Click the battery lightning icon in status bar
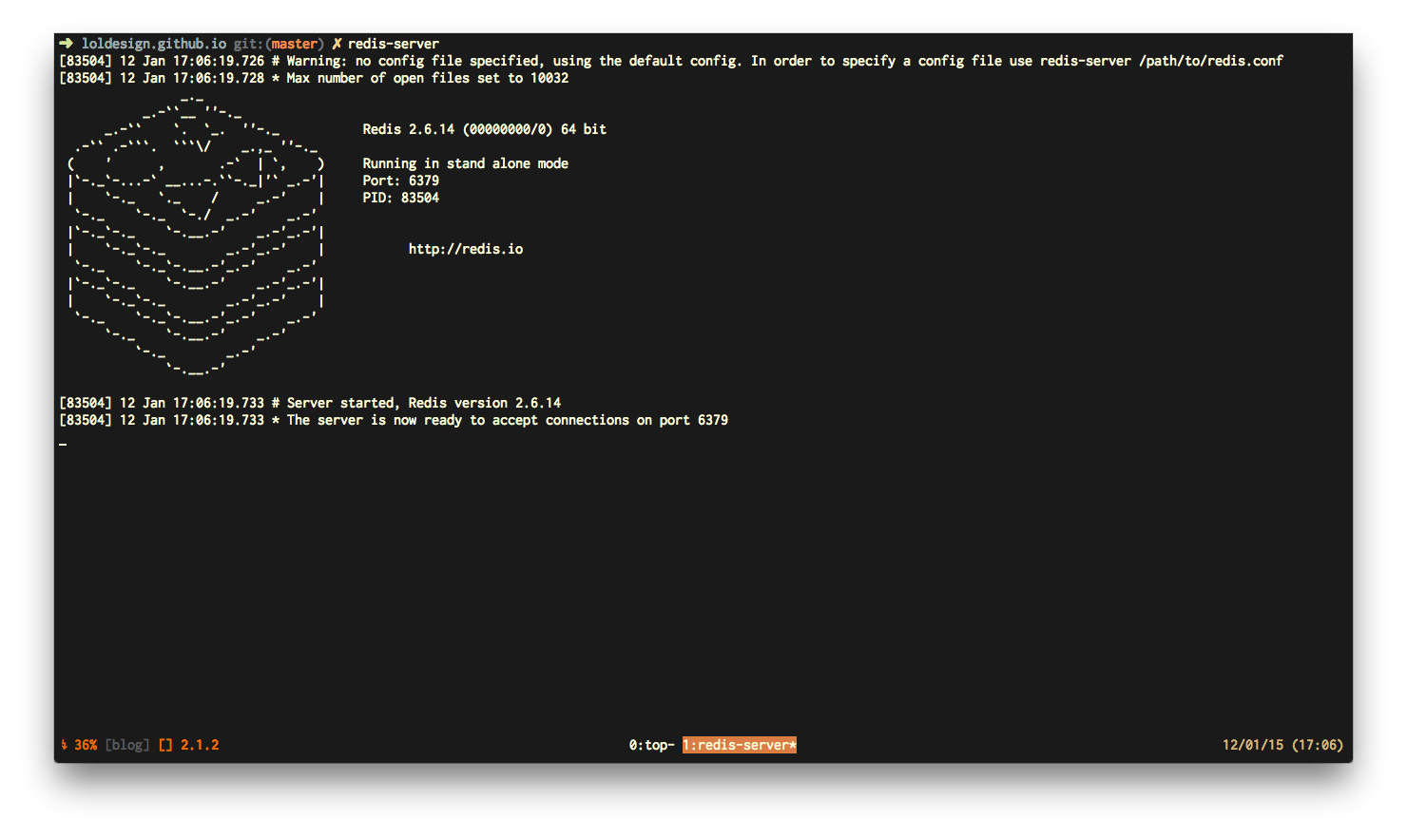1407x838 pixels. 64,745
